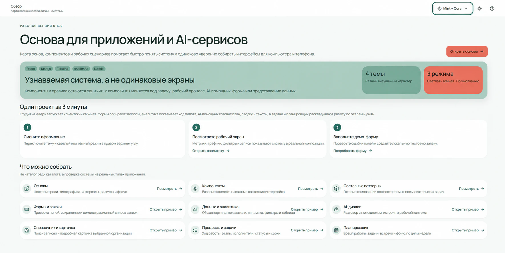The image size is (505, 253).
Task: Select the 3 режима coral card
Action: coord(453,80)
